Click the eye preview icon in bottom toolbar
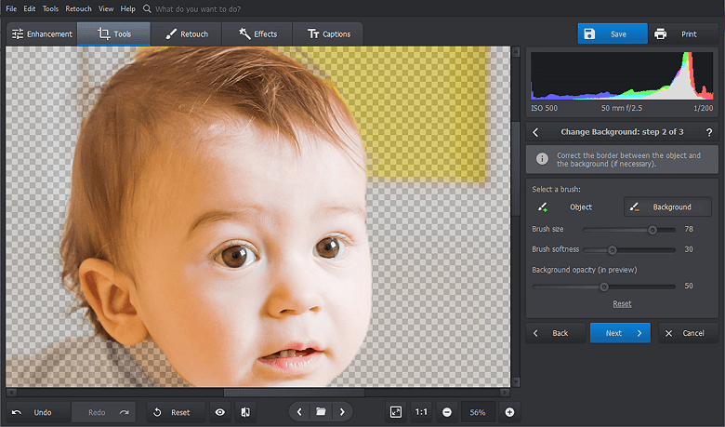 click(x=220, y=412)
